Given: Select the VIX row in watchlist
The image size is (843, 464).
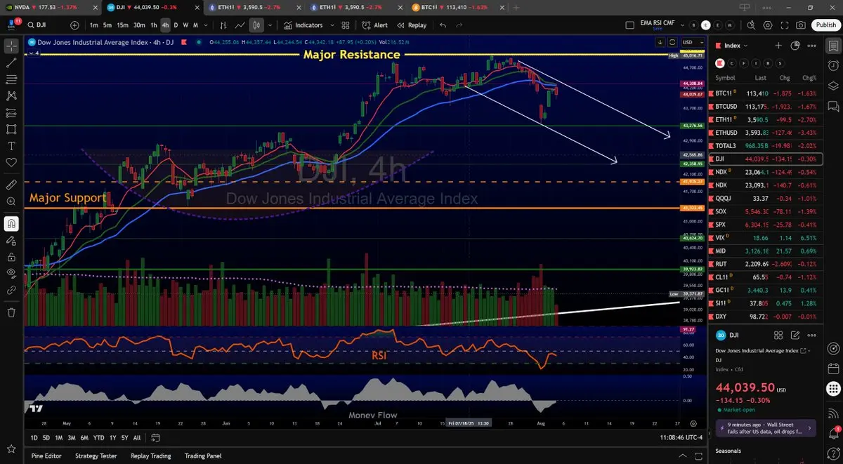Looking at the screenshot, I should [x=766, y=238].
